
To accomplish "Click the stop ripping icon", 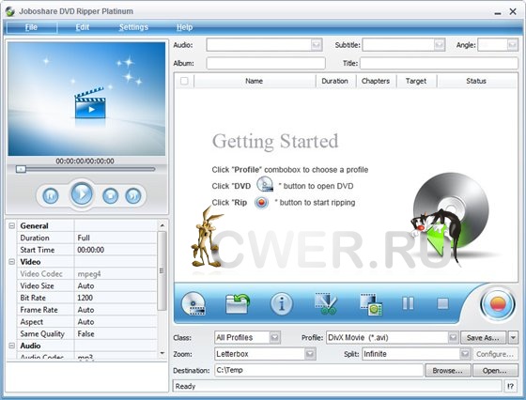I will click(x=442, y=304).
